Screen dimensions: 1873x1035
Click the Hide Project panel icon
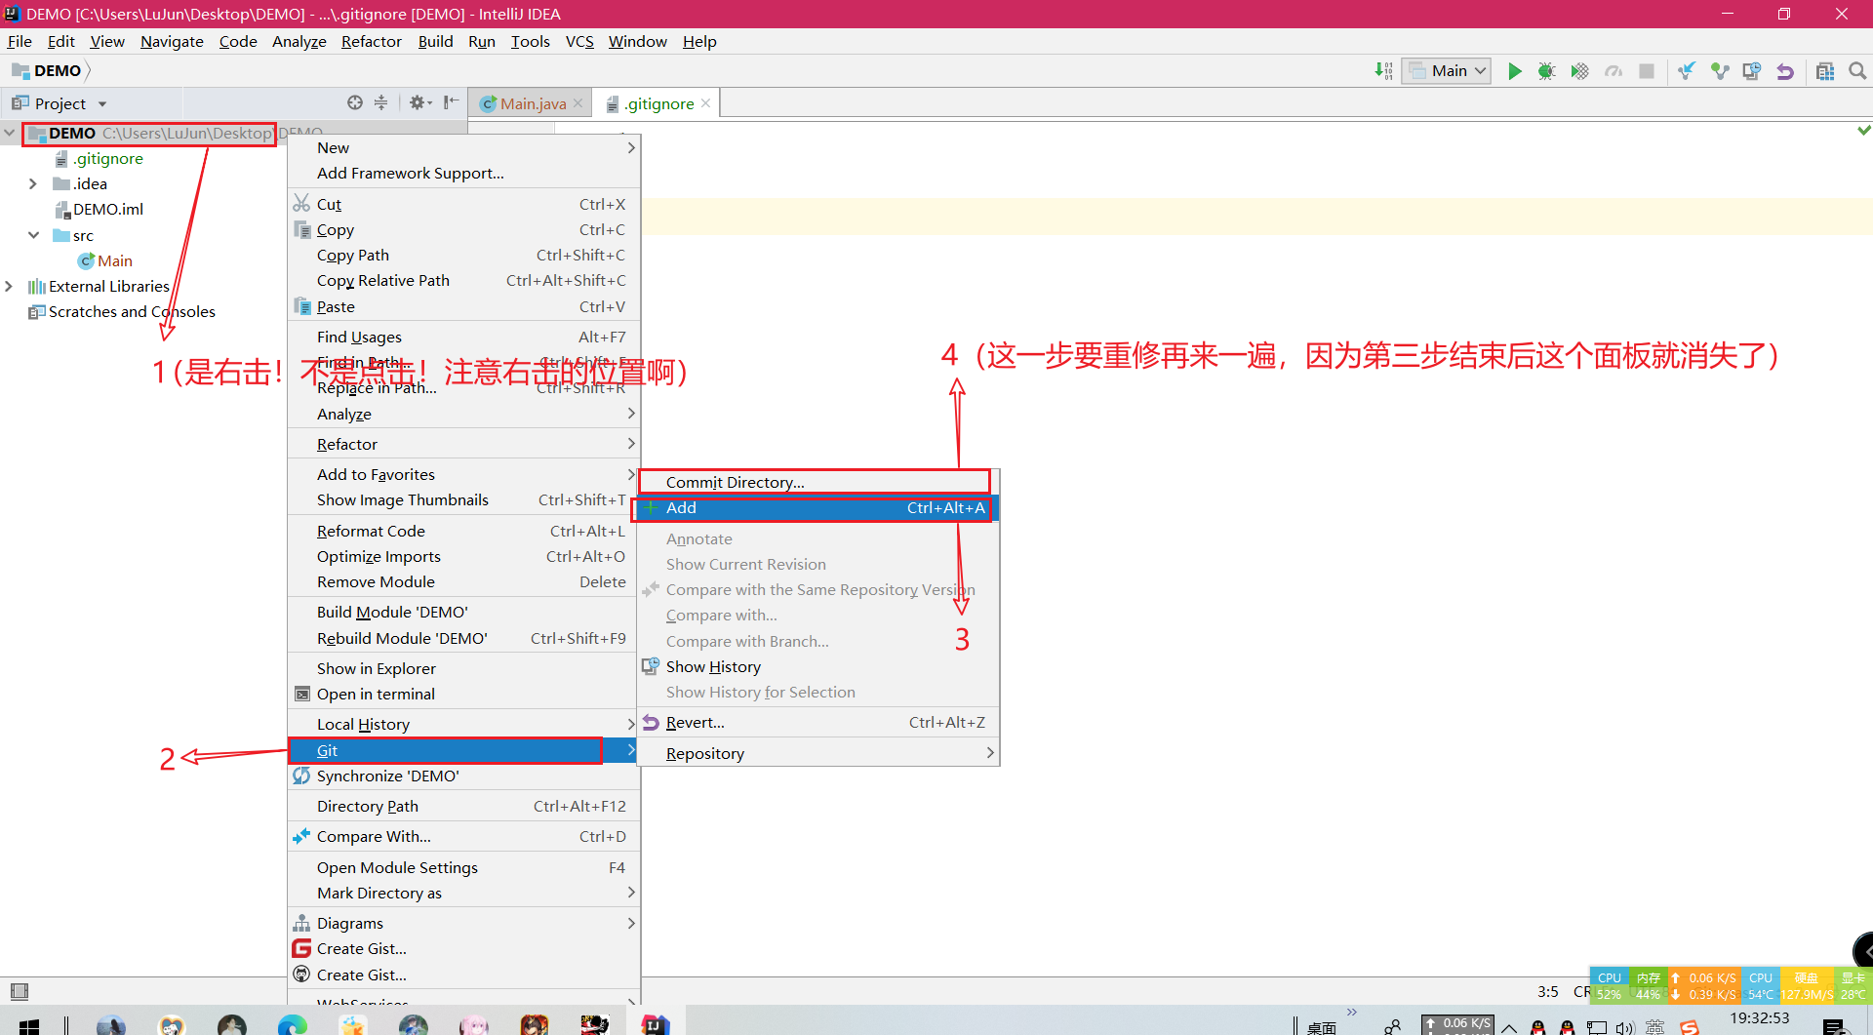(x=451, y=102)
